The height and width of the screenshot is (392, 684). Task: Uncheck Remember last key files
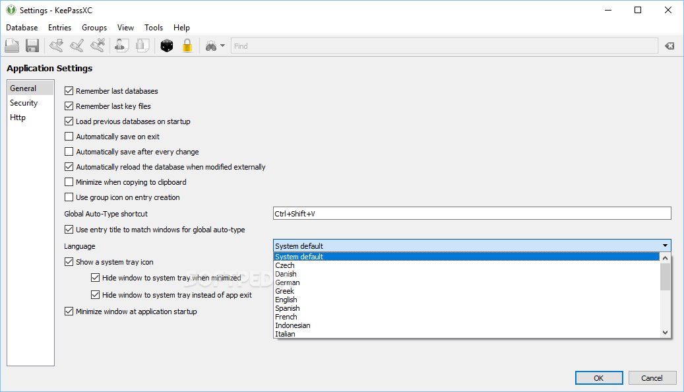(x=69, y=106)
